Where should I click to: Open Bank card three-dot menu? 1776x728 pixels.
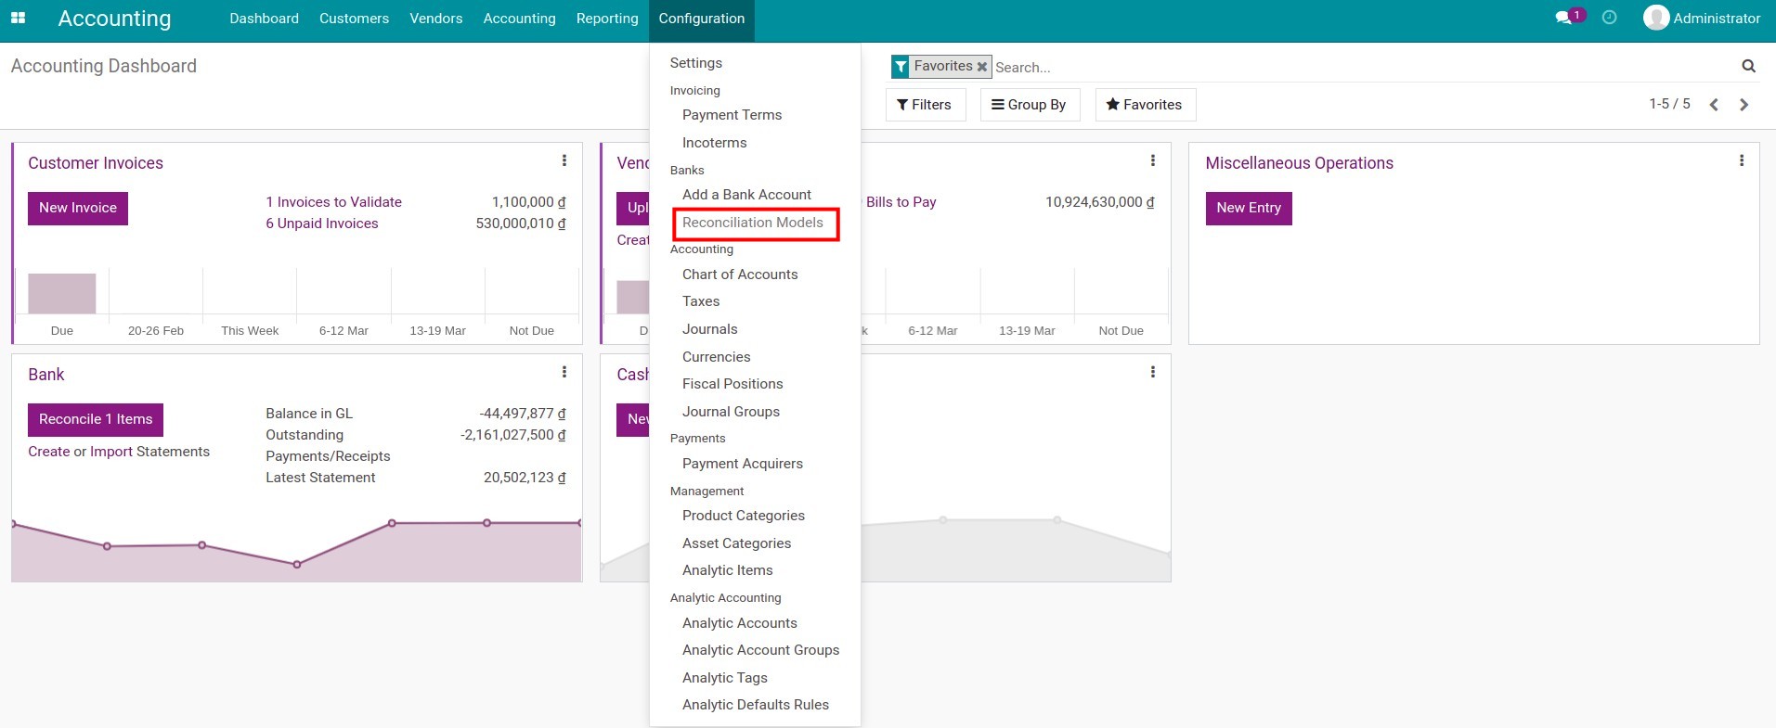click(x=564, y=373)
